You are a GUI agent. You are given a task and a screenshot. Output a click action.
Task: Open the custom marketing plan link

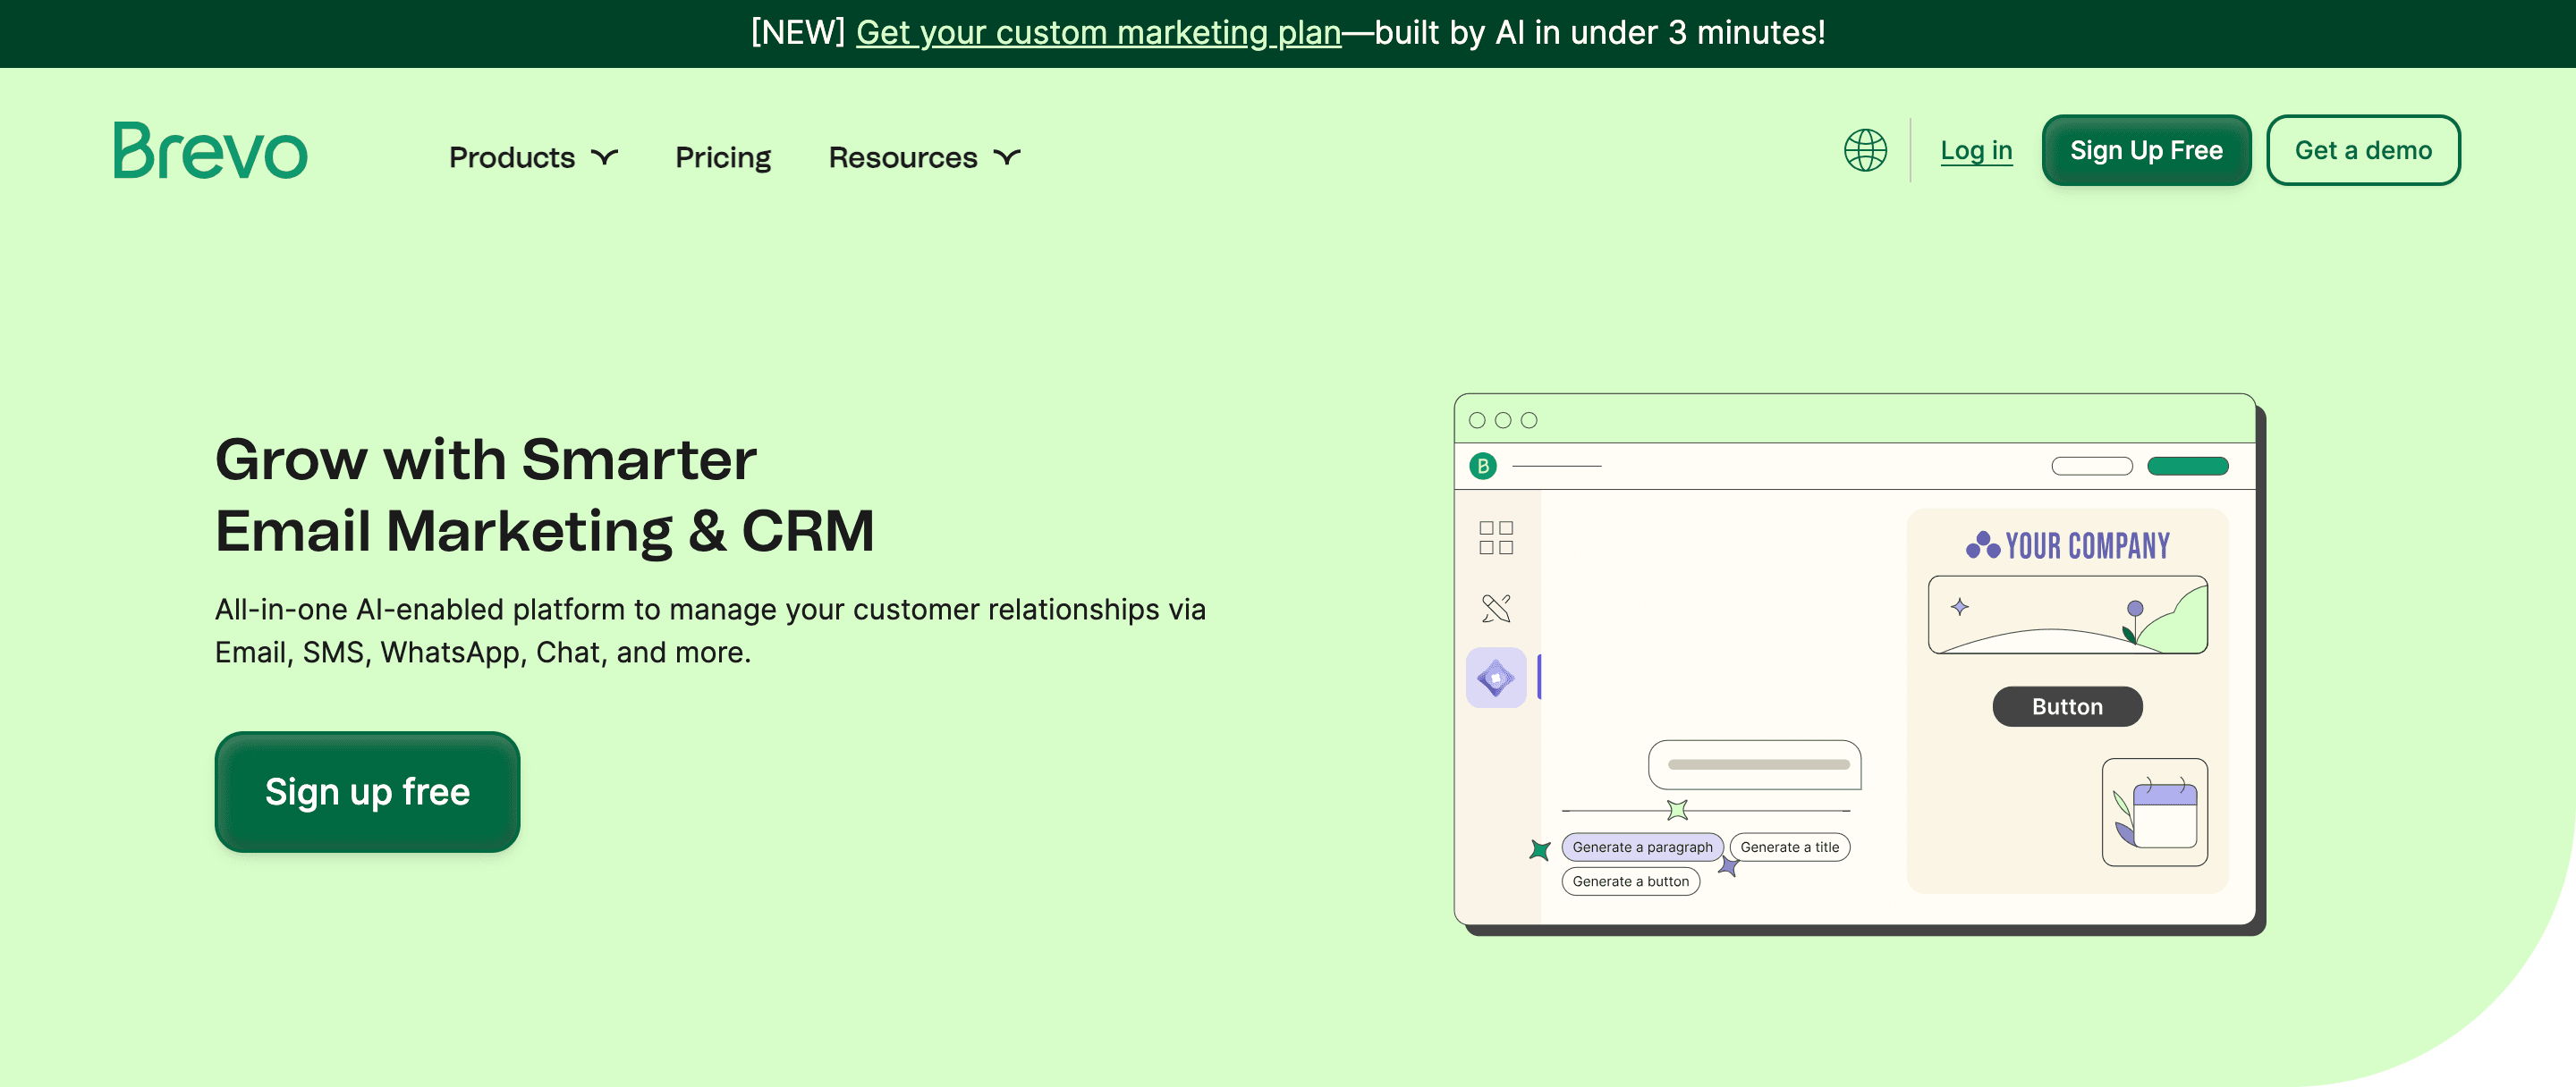pos(1098,33)
